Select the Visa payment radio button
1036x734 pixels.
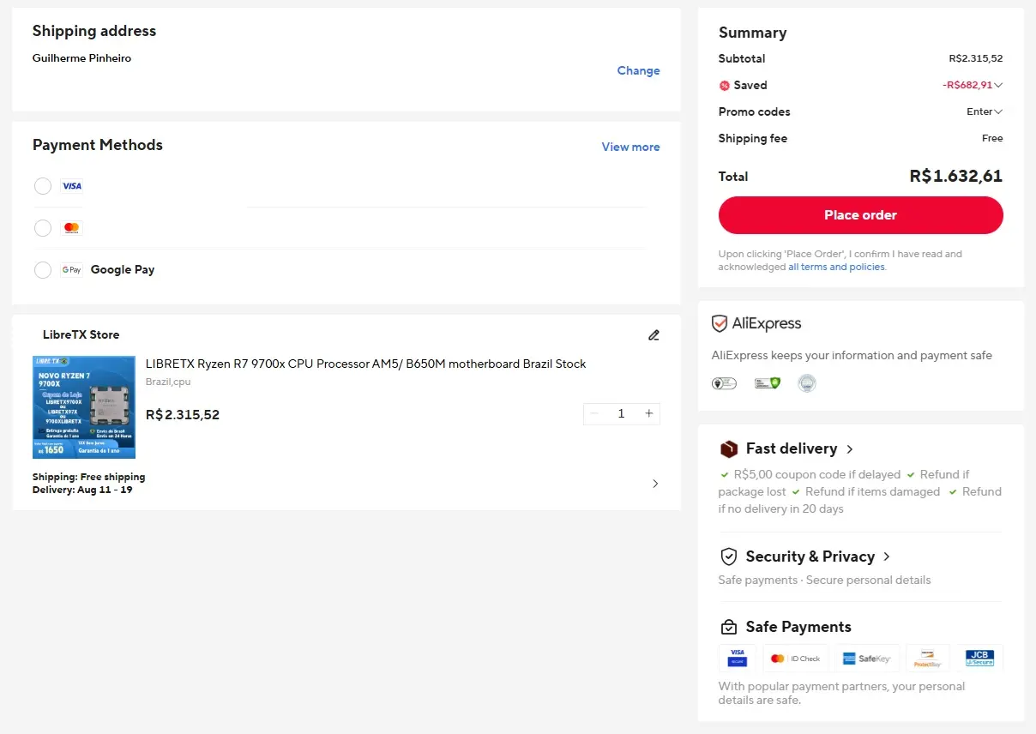point(43,186)
